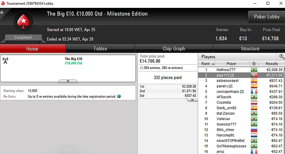Image resolution: width=285 pixels, height=154 pixels.
Task: Click the Poker Lobby button
Action: [x=266, y=17]
